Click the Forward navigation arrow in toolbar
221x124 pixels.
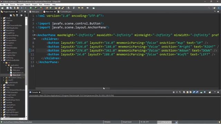click(x=87, y=8)
